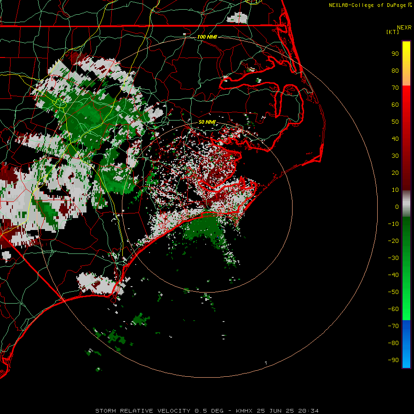Click the -20 value on velocity scale
Viewport: 414px width, 414px height.
393,241
